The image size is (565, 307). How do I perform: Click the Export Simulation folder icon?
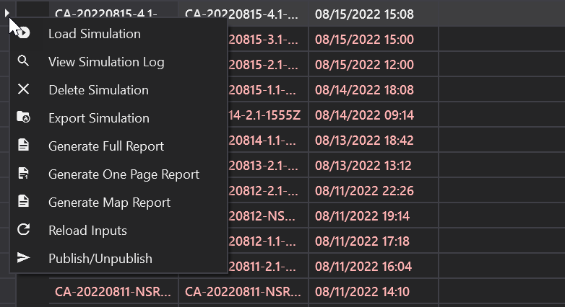(x=24, y=118)
